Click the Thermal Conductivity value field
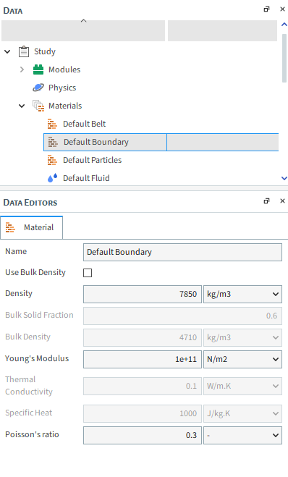The height and width of the screenshot is (477, 288). coord(143,386)
